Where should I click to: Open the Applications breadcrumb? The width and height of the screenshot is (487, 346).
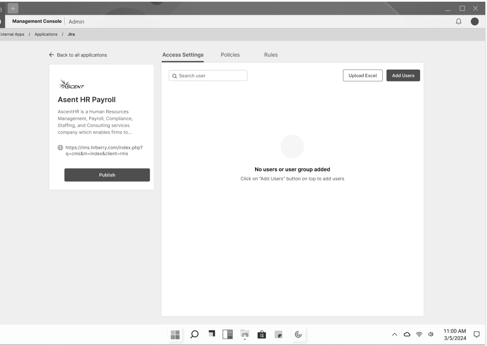tap(46, 34)
